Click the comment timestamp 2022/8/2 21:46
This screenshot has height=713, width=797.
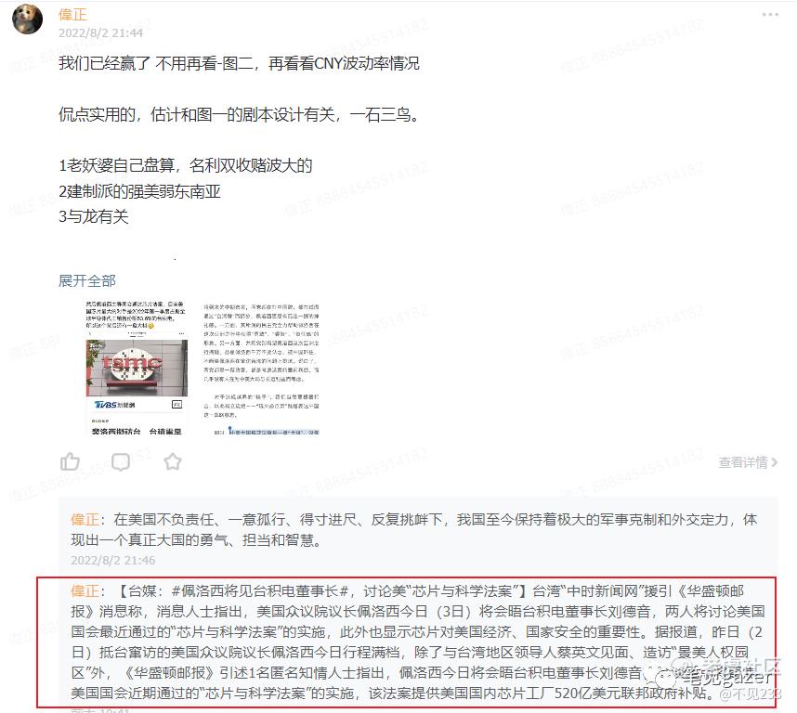tap(112, 560)
